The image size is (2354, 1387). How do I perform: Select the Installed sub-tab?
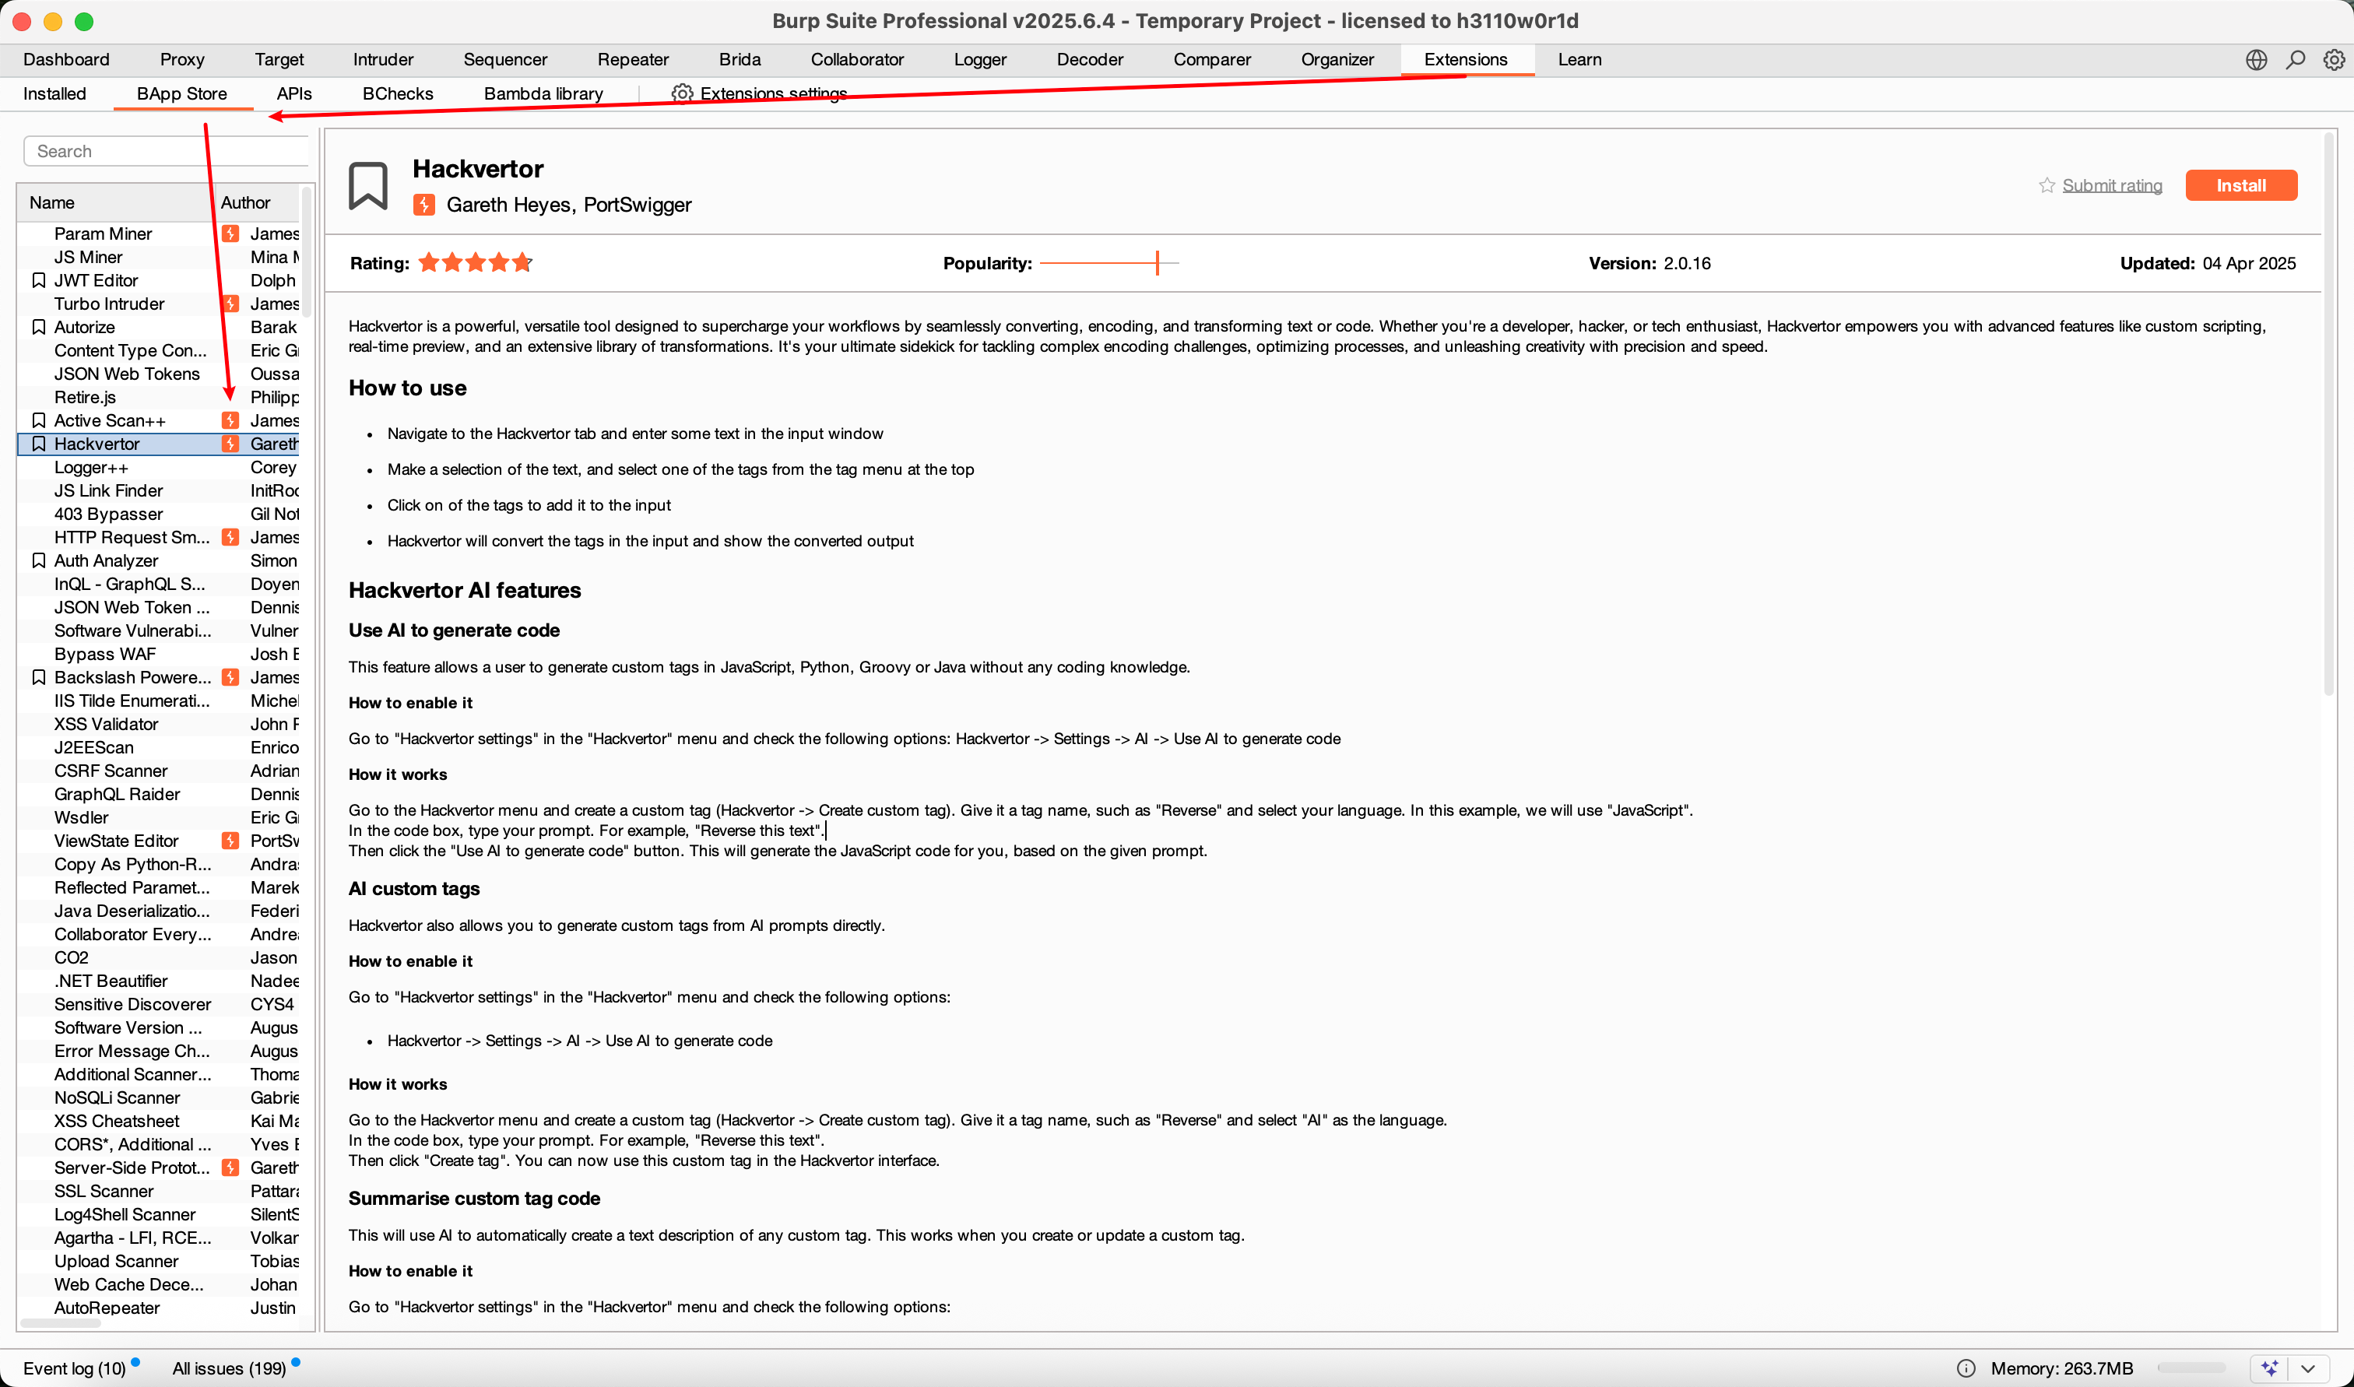point(54,93)
